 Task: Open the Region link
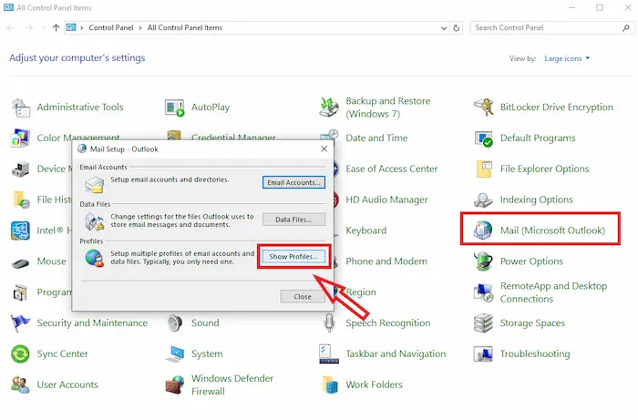[x=361, y=292]
